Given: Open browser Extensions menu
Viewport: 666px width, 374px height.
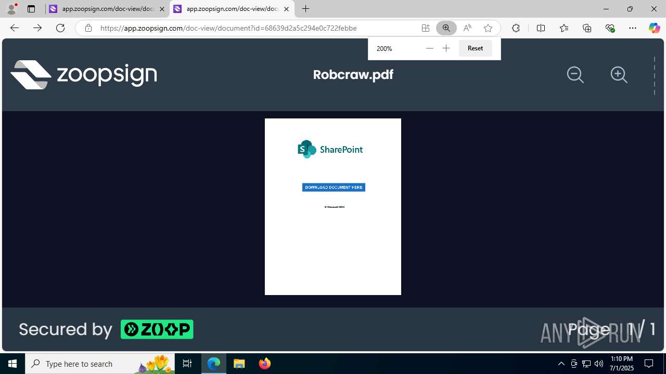Looking at the screenshot, I should 516,28.
